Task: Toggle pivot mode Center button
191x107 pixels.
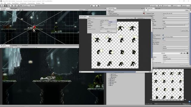Action: point(25,6)
